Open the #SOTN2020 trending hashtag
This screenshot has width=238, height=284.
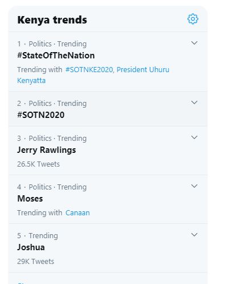[x=41, y=115]
